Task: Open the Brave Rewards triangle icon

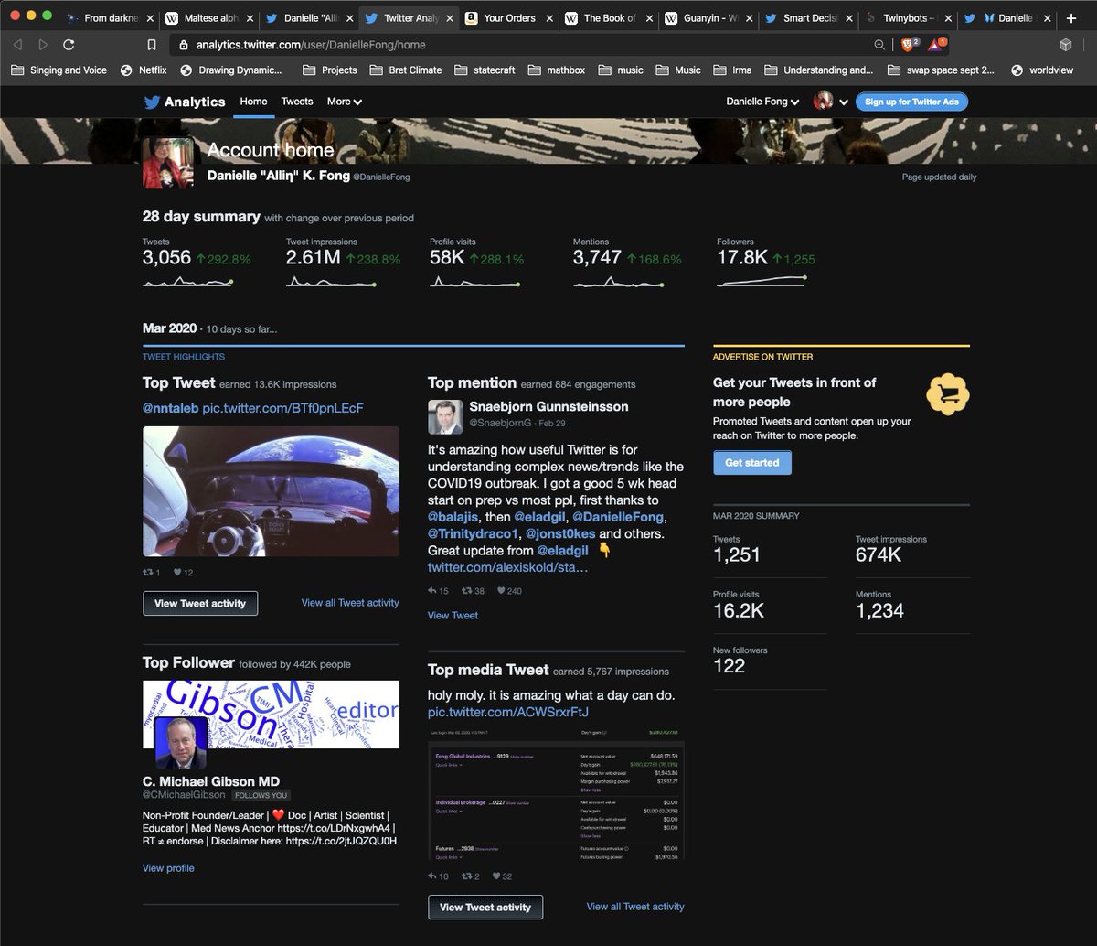Action: (936, 44)
